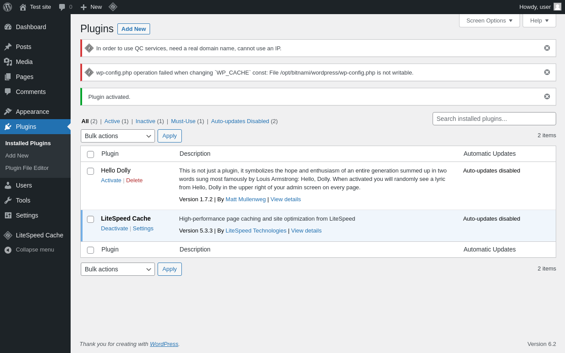This screenshot has width=565, height=353.
Task: Click the WordPress logo in admin bar
Action: 8,7
